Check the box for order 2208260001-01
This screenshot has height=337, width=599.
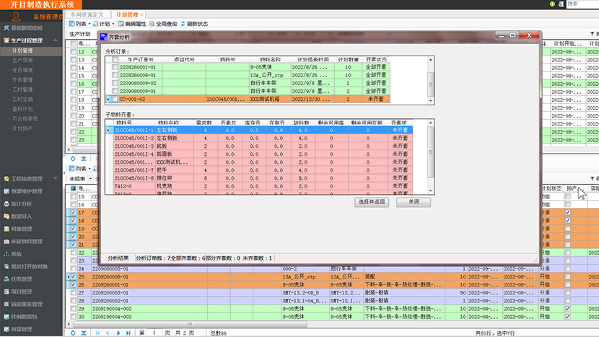115,67
